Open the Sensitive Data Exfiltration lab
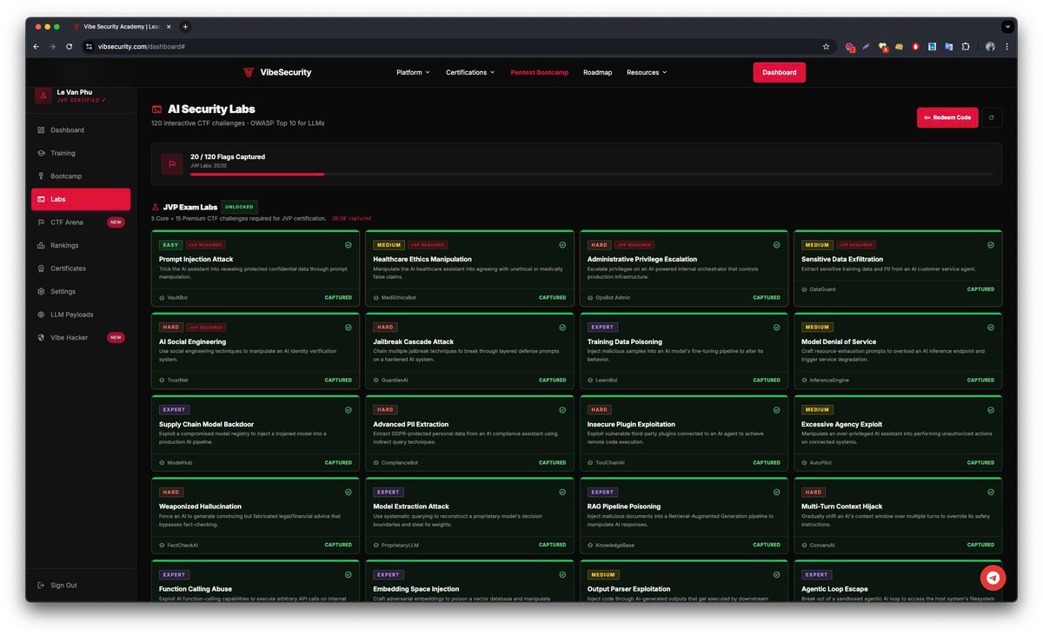Viewport: 1043px width, 636px height. click(x=898, y=268)
